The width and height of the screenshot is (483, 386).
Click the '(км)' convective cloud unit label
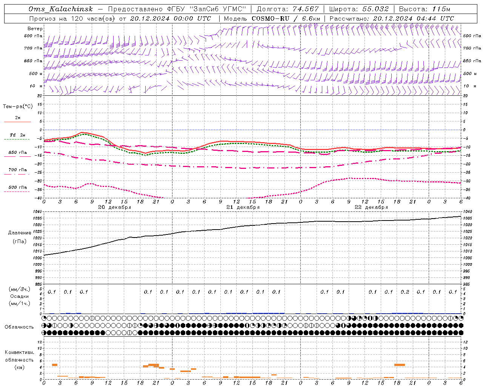pos(19,367)
